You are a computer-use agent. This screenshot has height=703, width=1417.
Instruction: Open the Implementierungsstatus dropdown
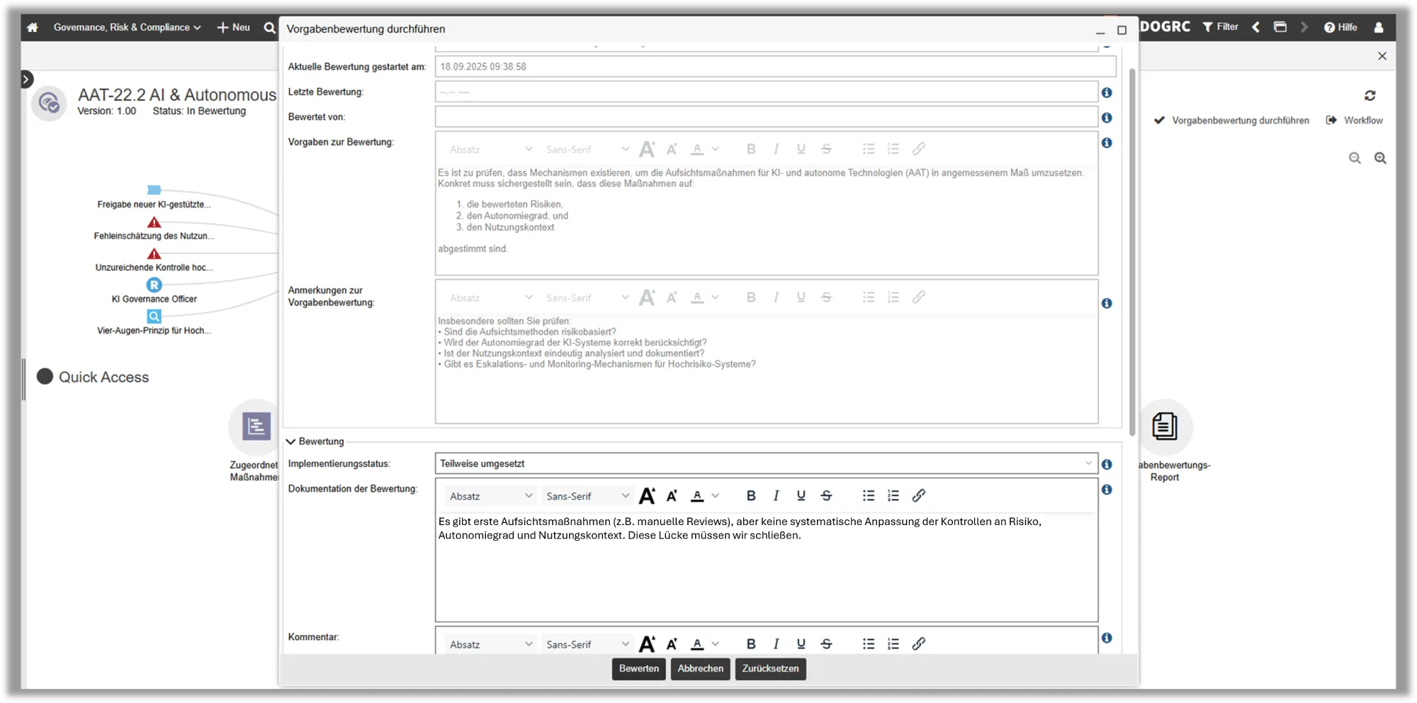[766, 463]
